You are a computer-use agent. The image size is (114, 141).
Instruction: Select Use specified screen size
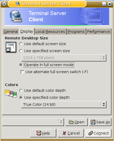tap(45, 51)
